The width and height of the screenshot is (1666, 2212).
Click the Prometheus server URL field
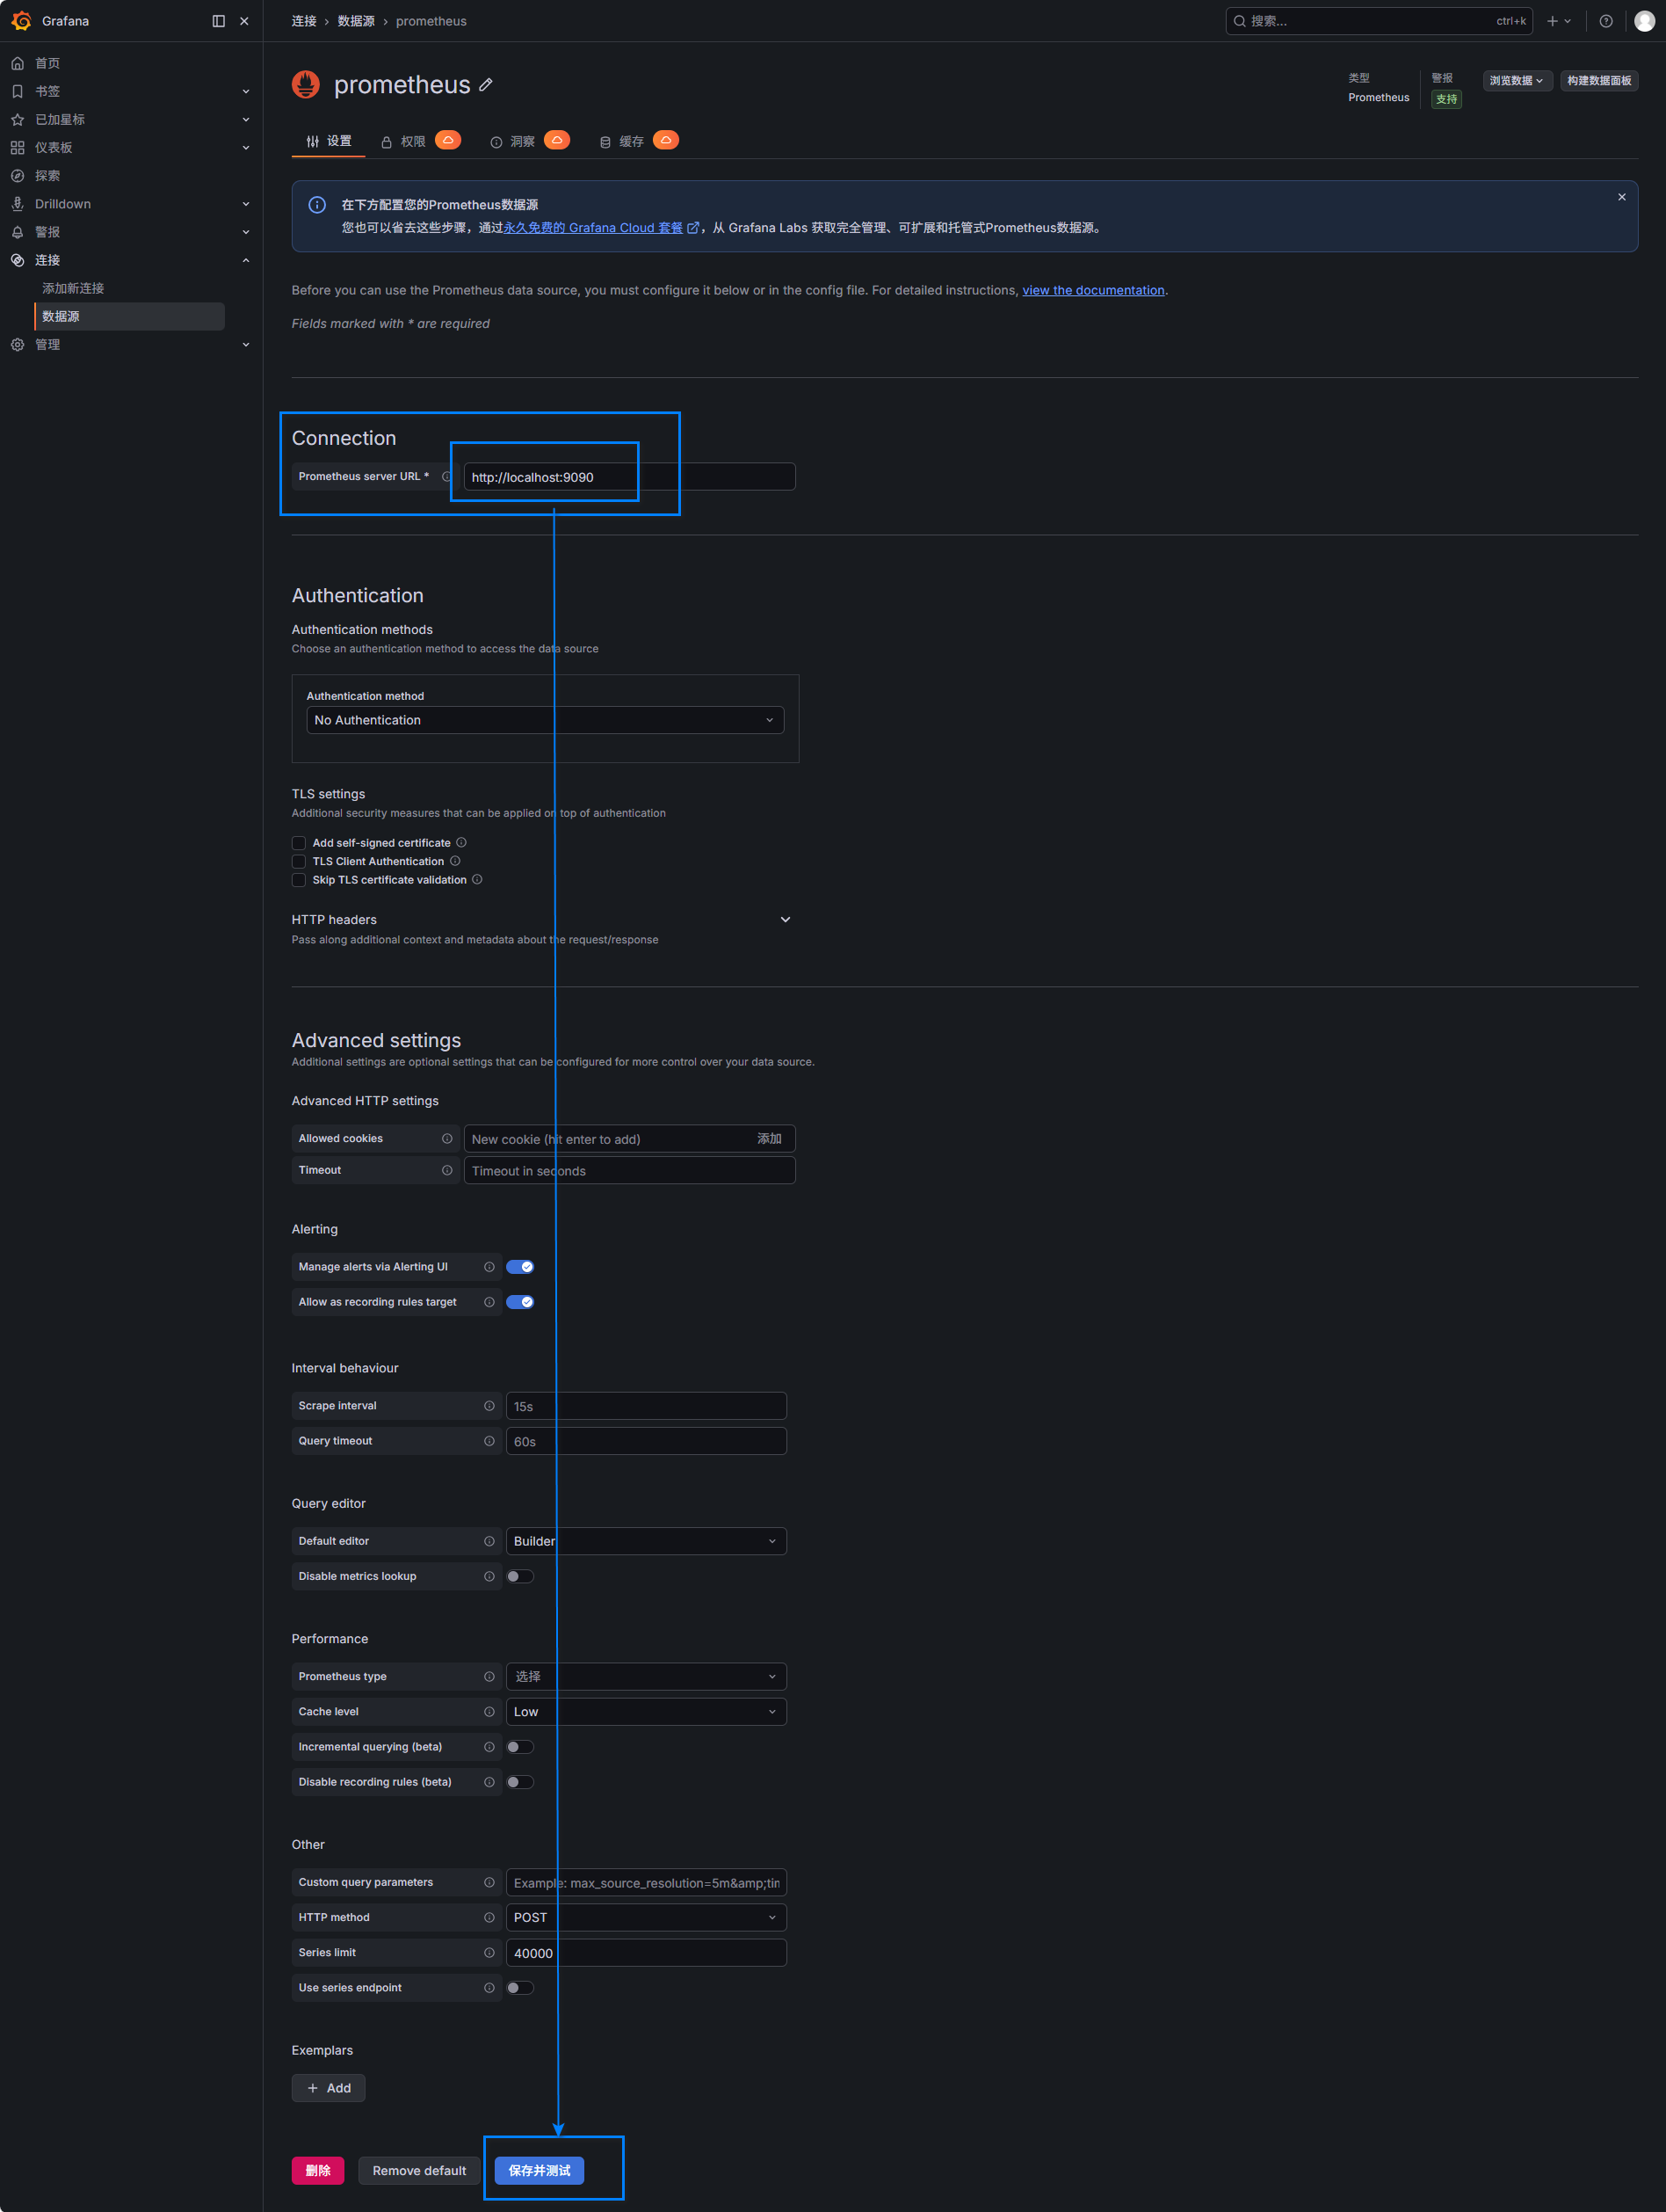(x=630, y=477)
